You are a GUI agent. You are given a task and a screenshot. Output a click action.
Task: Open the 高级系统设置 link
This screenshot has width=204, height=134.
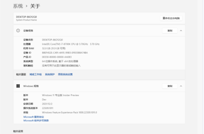(65, 74)
